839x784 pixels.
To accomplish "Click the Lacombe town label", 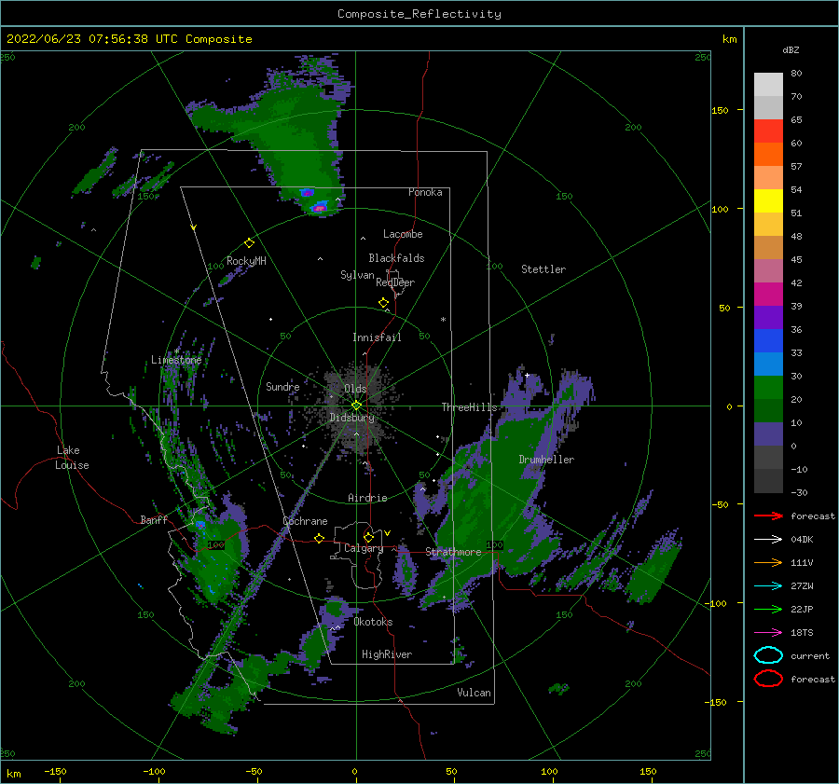I will [403, 234].
